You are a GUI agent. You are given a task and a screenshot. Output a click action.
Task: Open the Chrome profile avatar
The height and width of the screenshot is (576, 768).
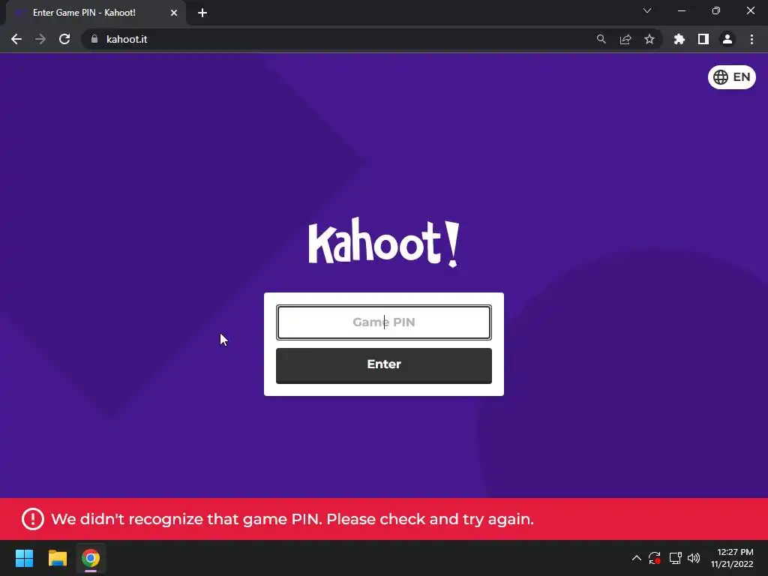pos(727,39)
